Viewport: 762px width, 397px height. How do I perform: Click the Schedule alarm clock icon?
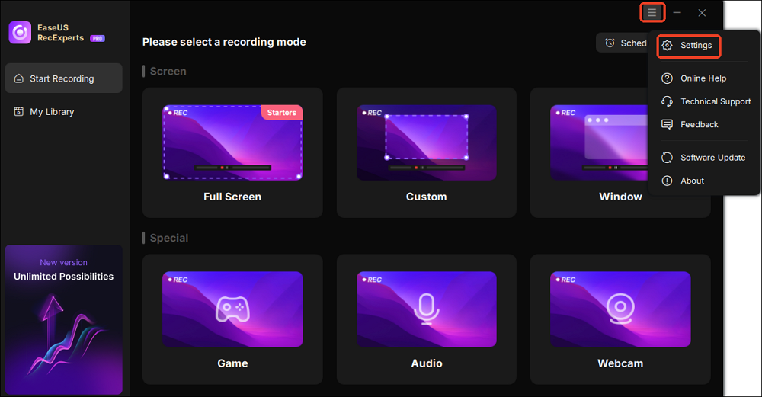[610, 43]
